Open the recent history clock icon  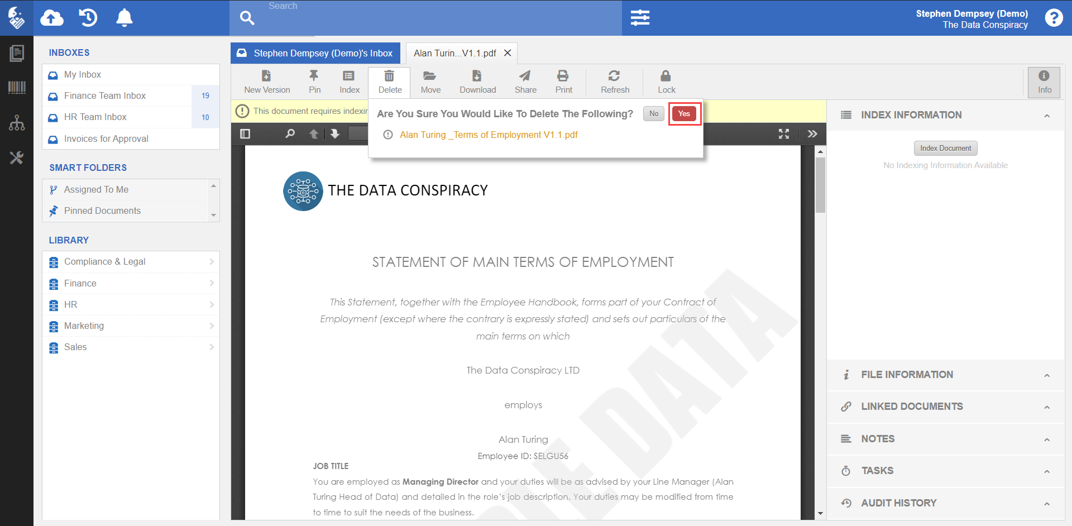(88, 18)
